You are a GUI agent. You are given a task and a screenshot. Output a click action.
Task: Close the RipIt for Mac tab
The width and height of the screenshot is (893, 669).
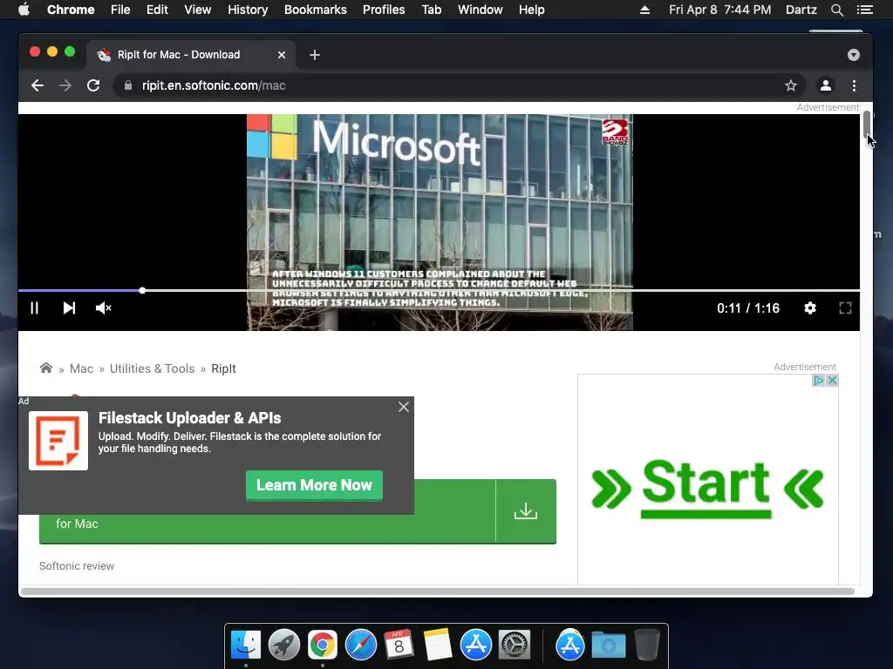point(282,55)
